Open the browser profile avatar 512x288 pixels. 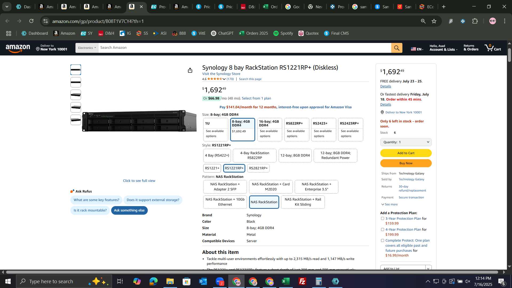pos(493,21)
